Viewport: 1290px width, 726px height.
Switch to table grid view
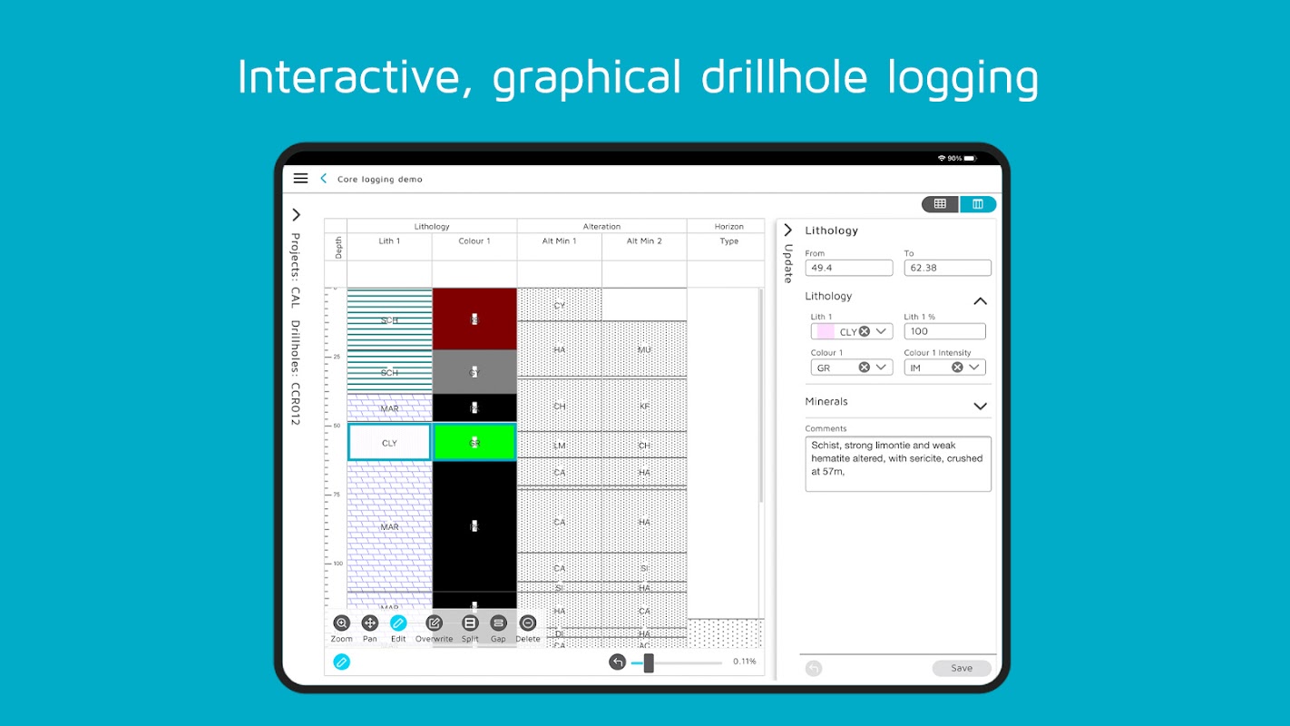coord(940,204)
